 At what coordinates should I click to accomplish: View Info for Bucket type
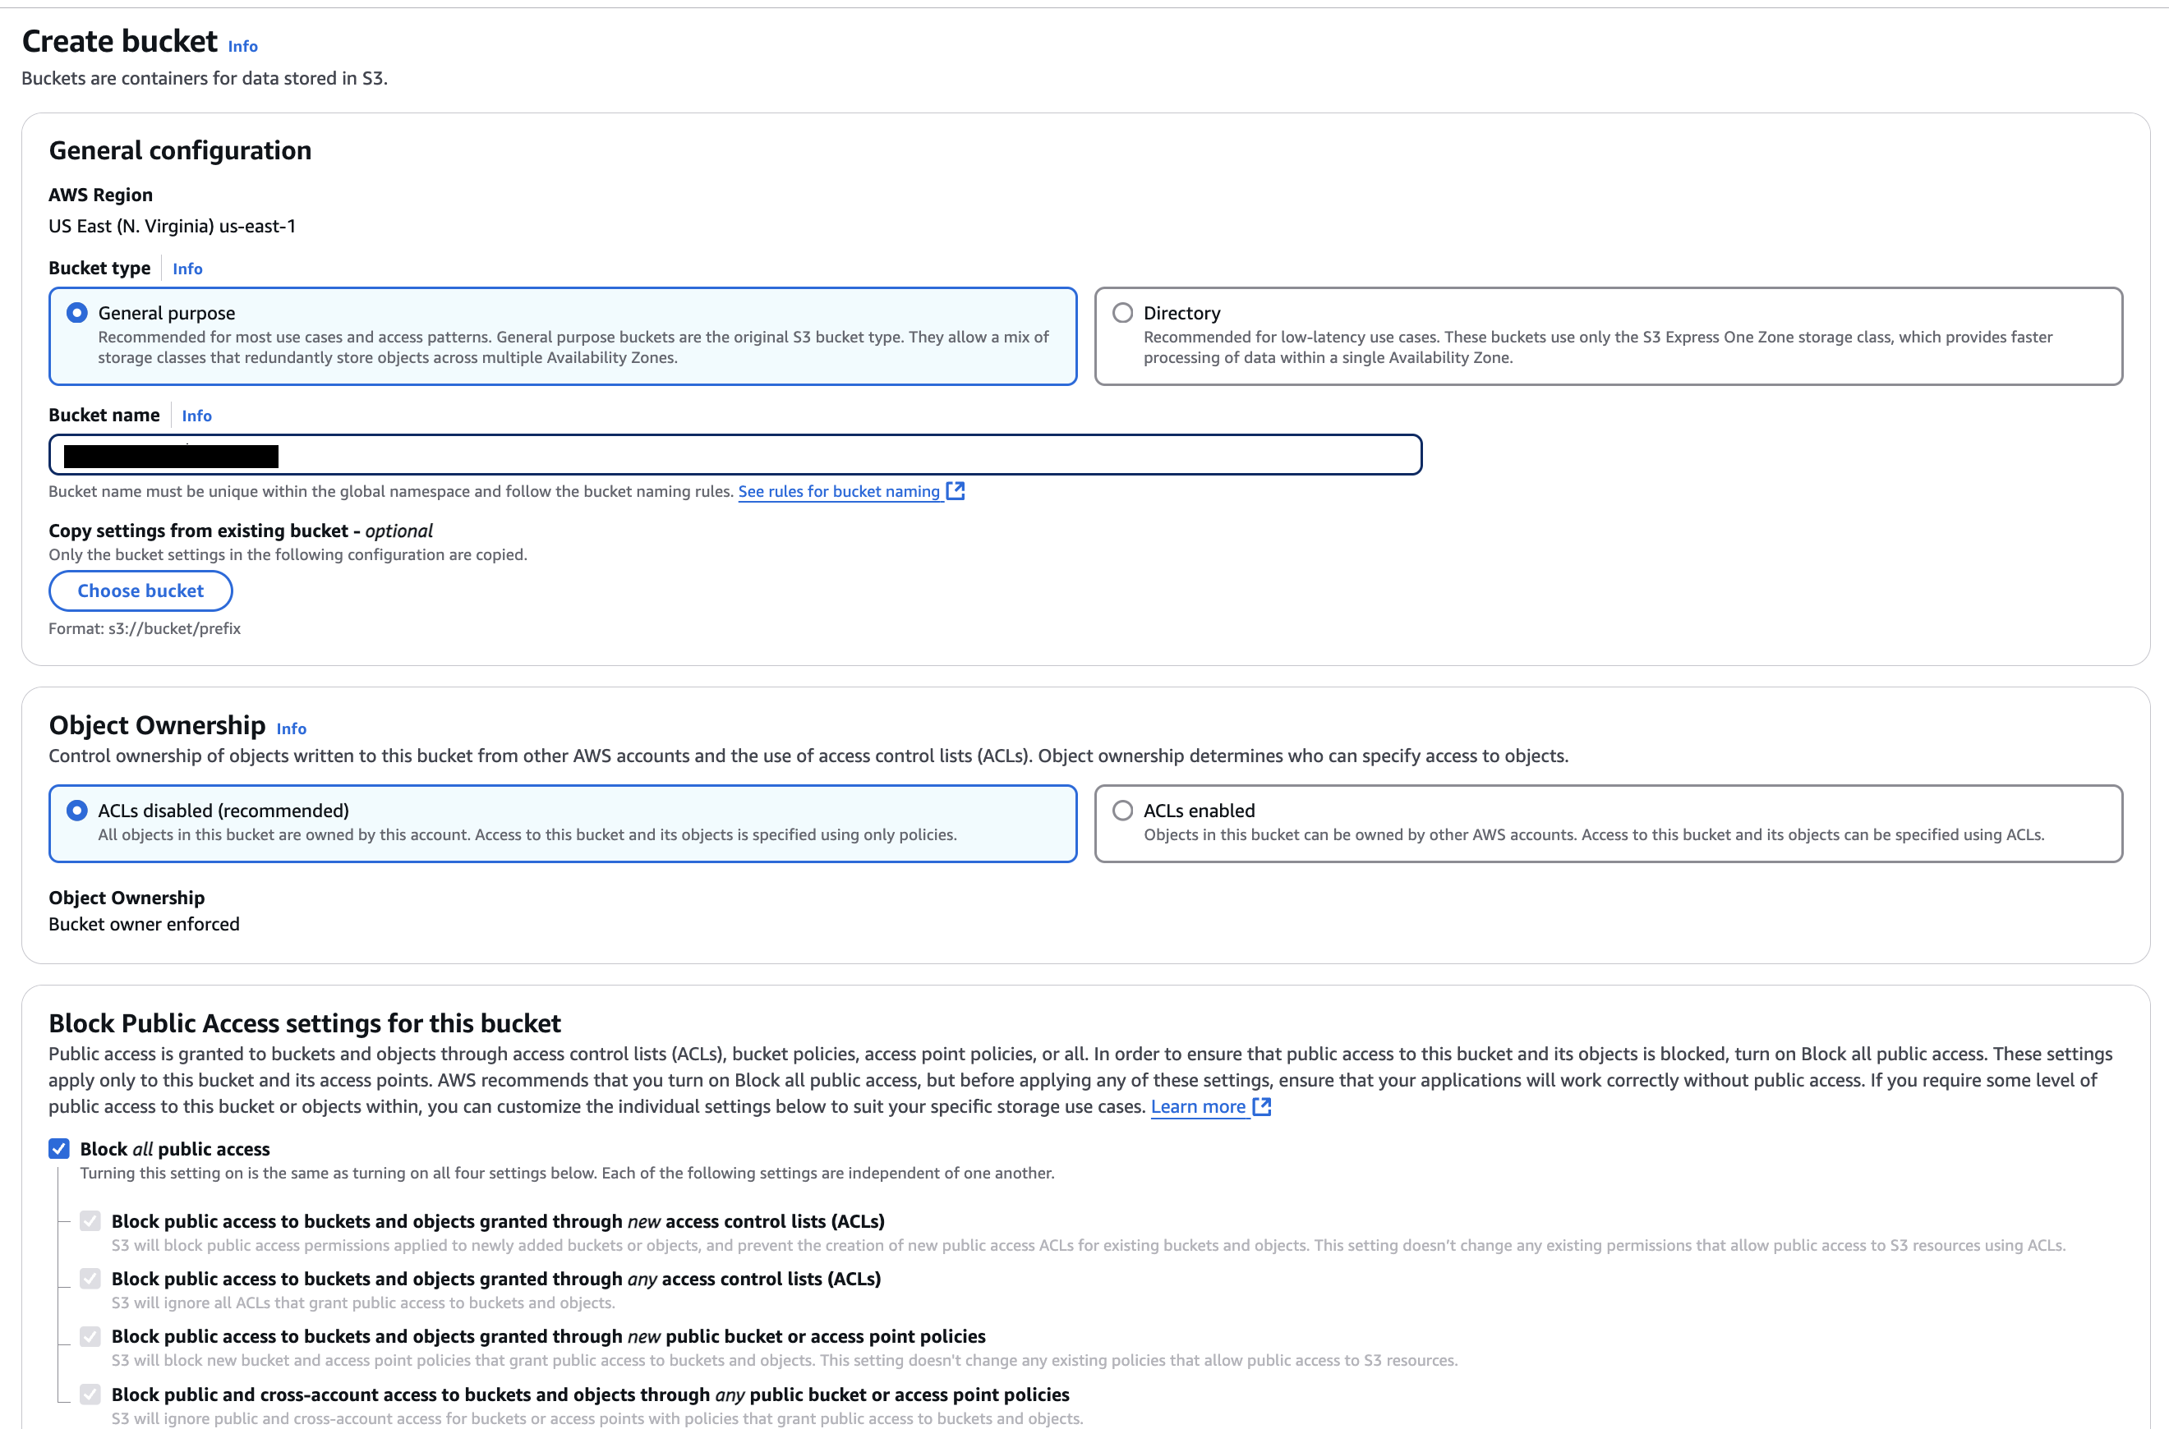pyautogui.click(x=187, y=268)
